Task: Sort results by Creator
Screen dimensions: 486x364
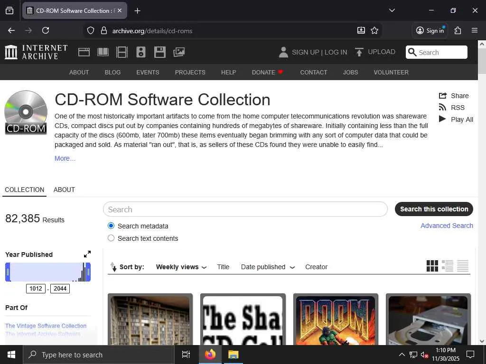Action: (x=316, y=267)
